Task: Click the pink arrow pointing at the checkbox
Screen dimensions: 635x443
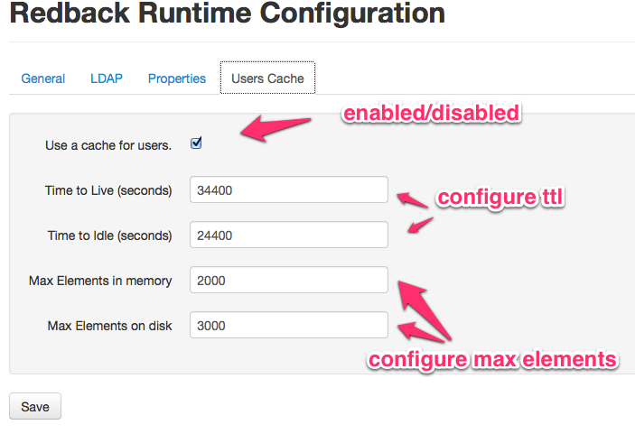Action: click(278, 129)
